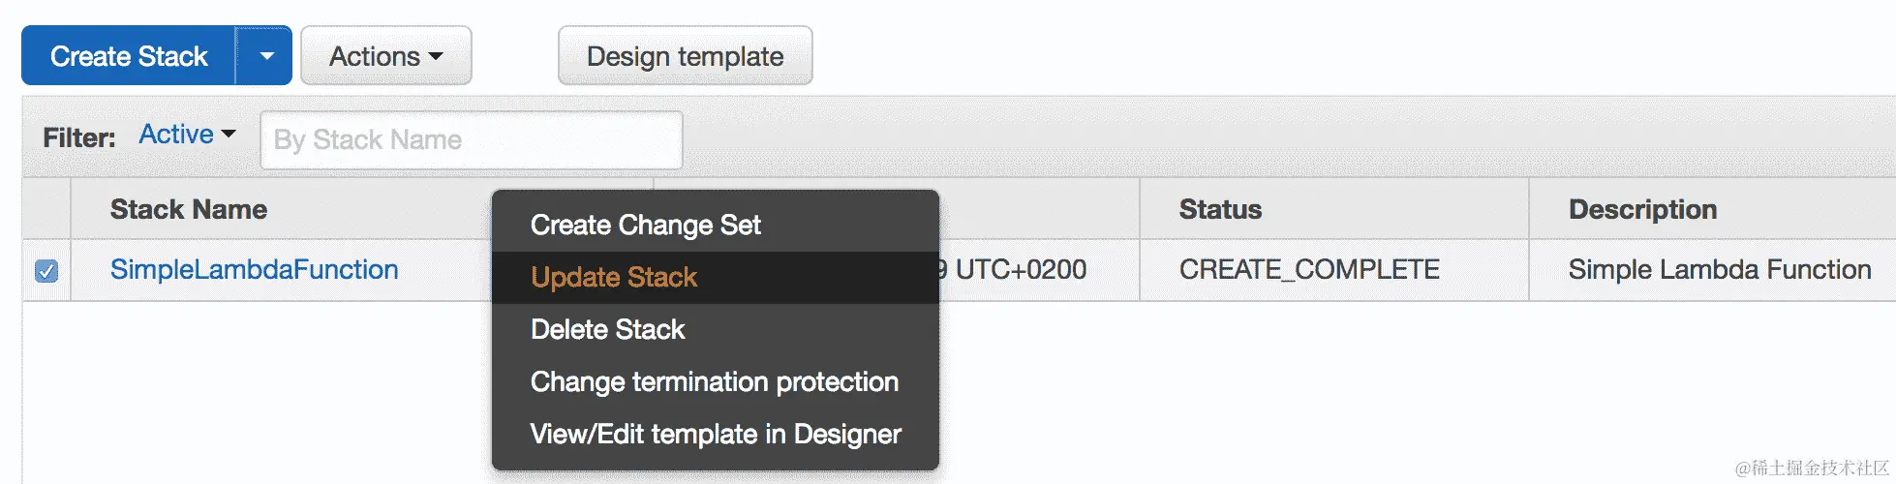
Task: Select Update Stack menu entry
Action: tap(614, 278)
